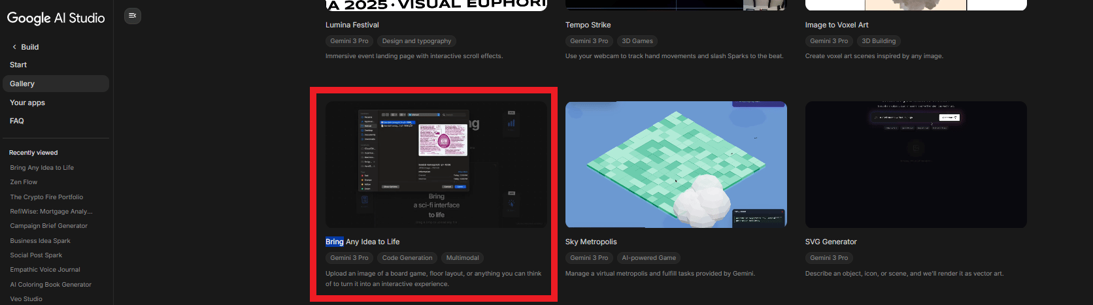Image resolution: width=1093 pixels, height=305 pixels.
Task: Click the Bring Any Idea description text
Action: pos(433,279)
